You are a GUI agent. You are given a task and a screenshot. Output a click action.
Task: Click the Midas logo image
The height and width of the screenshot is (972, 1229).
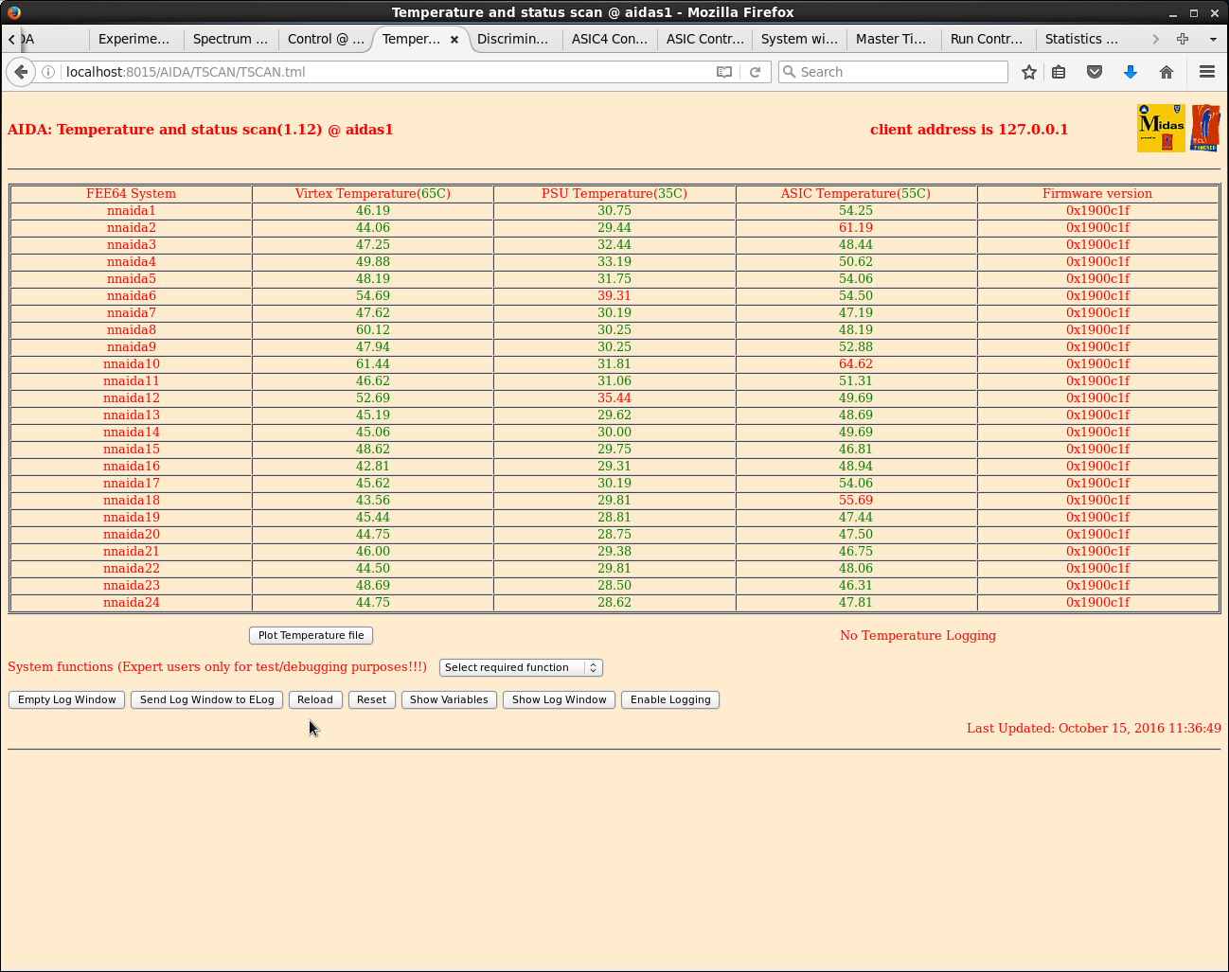1161,128
